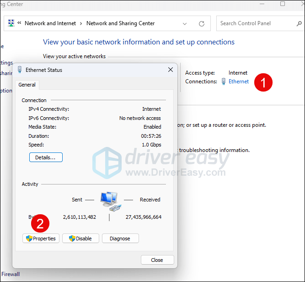Disable the Ethernet connection
The image size is (305, 282).
(80, 239)
